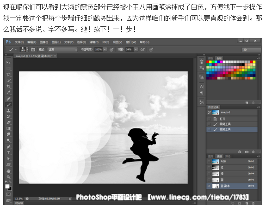Select the Eraser tool
Image resolution: width=272 pixels, height=205 pixels.
[x=8, y=123]
